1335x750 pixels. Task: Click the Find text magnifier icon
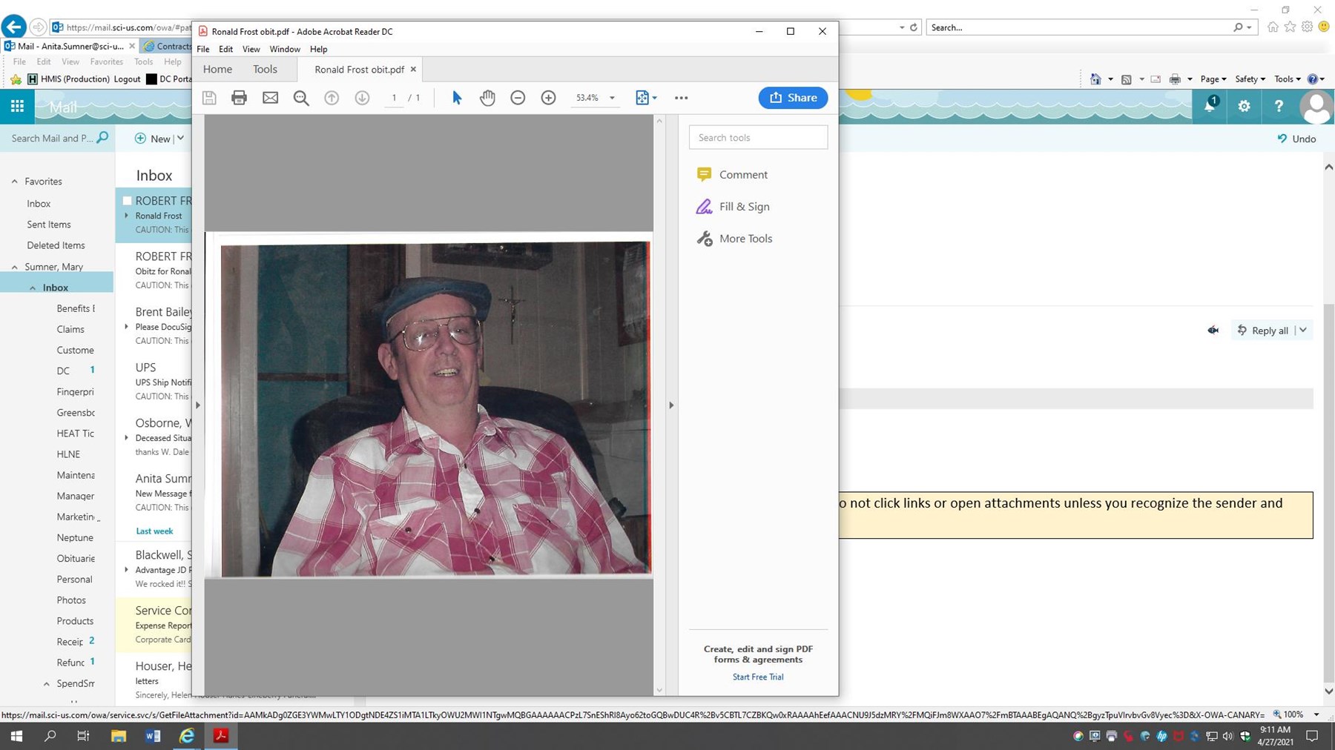(x=300, y=98)
